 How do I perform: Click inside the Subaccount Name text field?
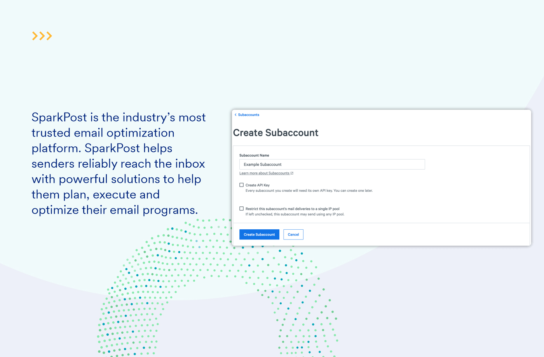pos(332,164)
